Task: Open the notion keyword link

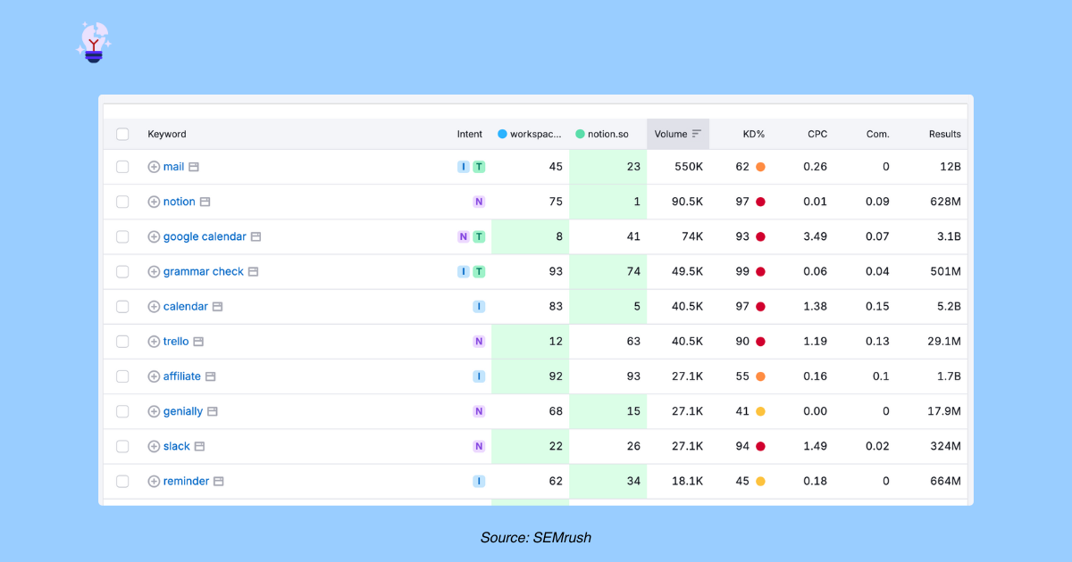Action: (179, 202)
